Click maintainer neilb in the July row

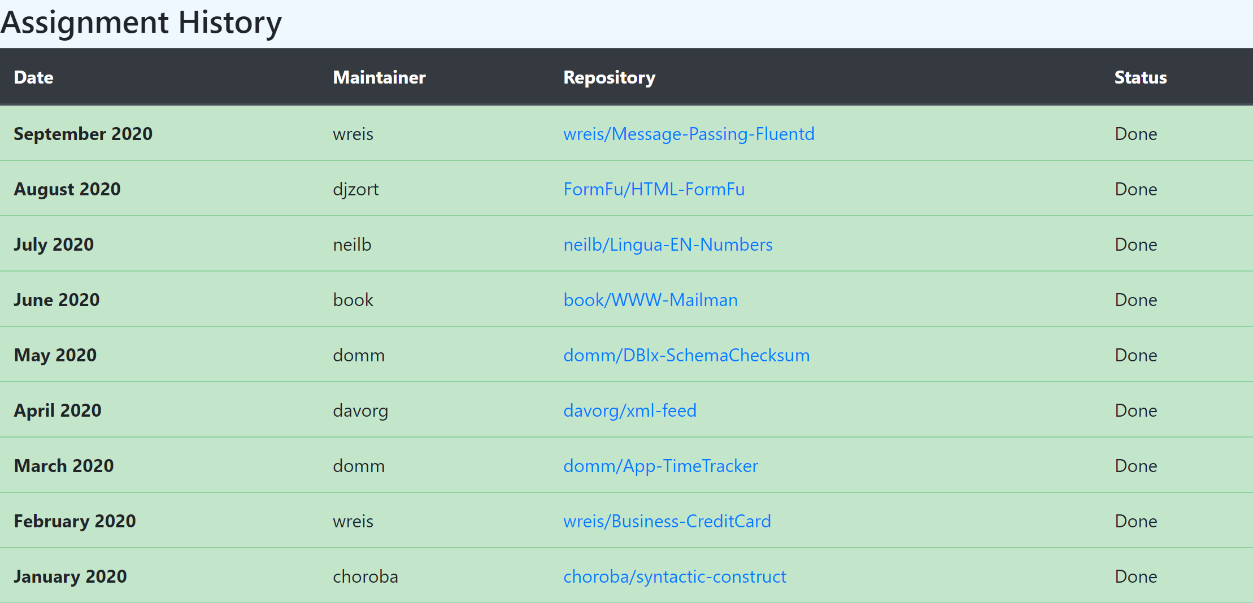(x=352, y=244)
